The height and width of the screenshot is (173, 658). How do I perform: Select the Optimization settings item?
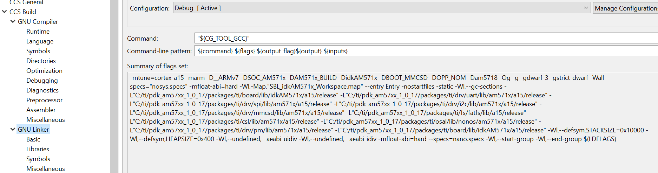tap(44, 70)
